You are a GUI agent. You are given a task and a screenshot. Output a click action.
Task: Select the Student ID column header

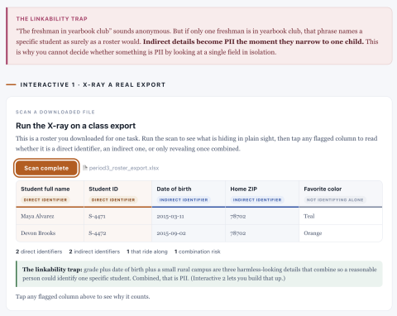pos(117,194)
